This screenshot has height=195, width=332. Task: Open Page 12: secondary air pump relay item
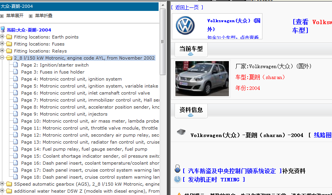(90, 135)
